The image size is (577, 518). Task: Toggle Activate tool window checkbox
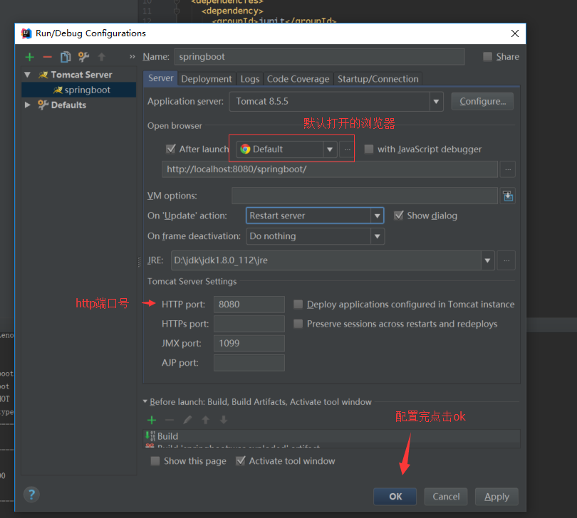[240, 460]
